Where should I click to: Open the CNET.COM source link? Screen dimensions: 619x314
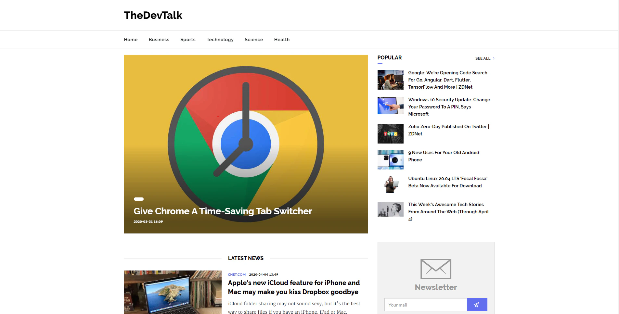237,274
